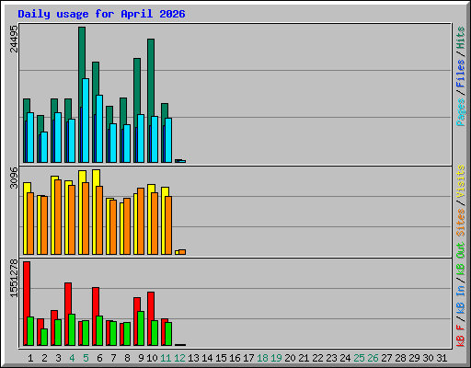Click day 31 on the x-axis

pyautogui.click(x=442, y=358)
